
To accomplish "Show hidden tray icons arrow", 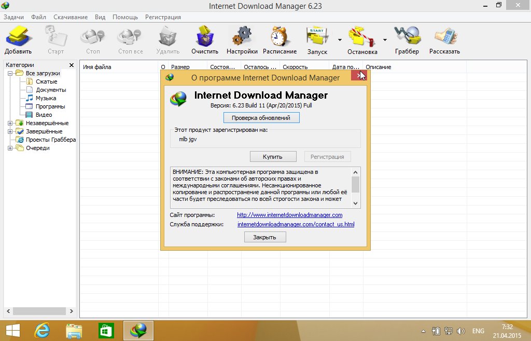I will click(423, 331).
